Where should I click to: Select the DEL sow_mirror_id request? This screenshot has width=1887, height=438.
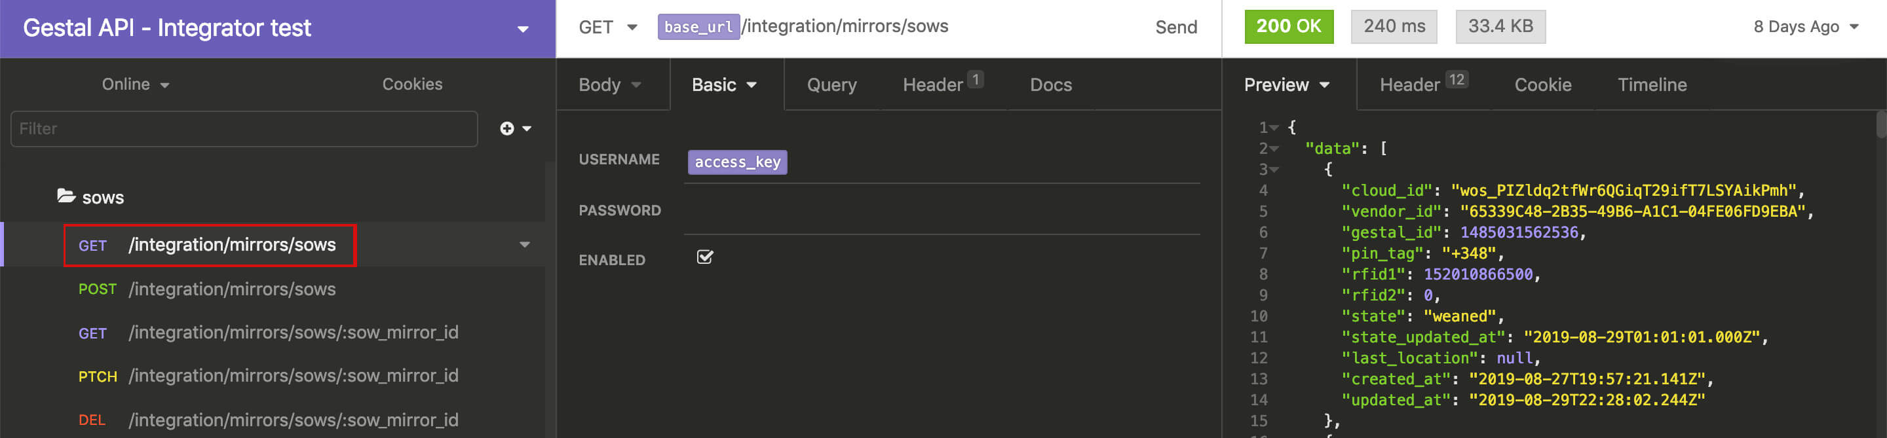tap(293, 420)
